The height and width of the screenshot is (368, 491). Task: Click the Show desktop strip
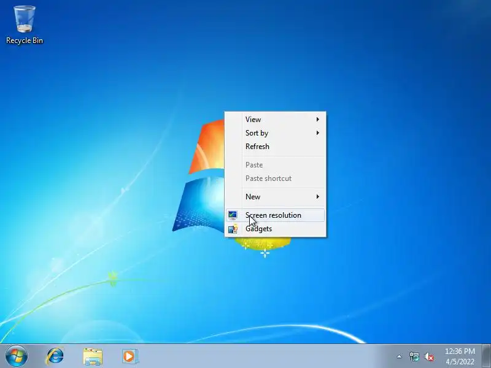click(487, 356)
